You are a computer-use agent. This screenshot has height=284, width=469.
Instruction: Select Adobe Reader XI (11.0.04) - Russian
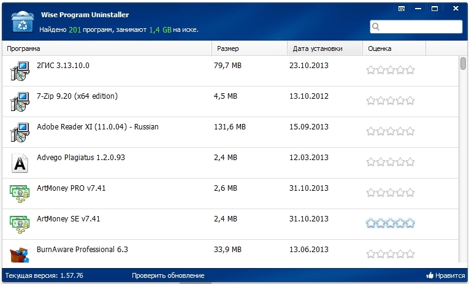97,127
